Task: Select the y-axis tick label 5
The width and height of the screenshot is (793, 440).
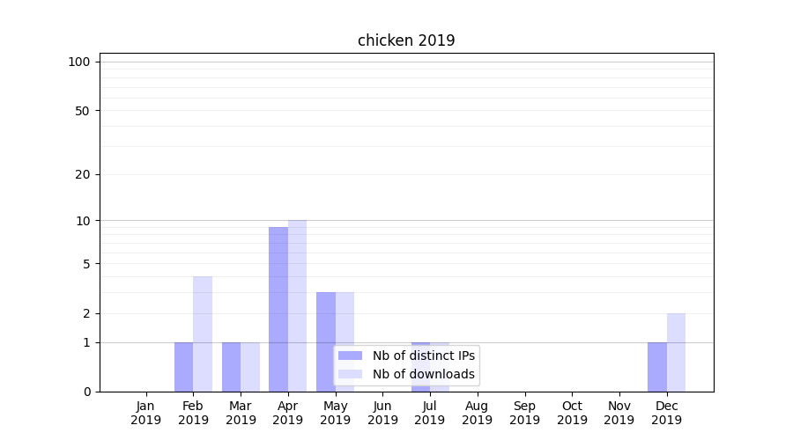Action: click(x=86, y=263)
